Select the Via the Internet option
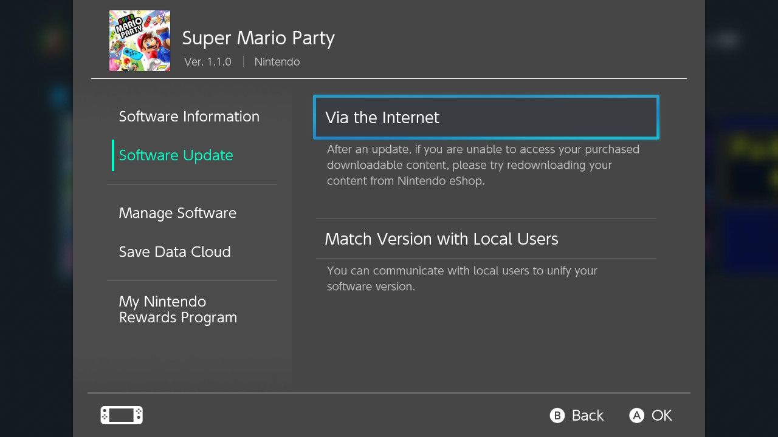The width and height of the screenshot is (778, 437). (485, 117)
